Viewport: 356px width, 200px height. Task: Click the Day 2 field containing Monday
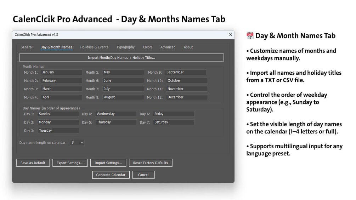coord(58,122)
